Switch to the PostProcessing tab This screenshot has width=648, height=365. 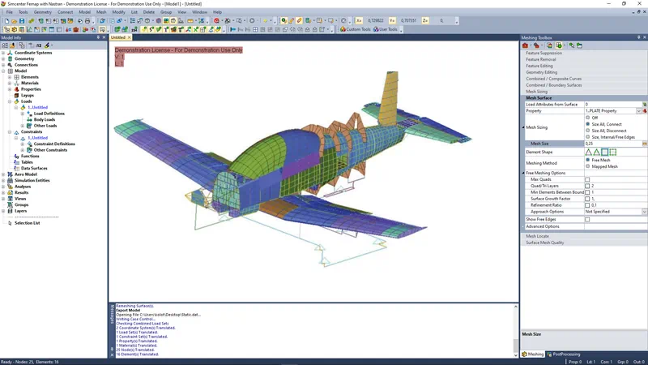point(564,354)
